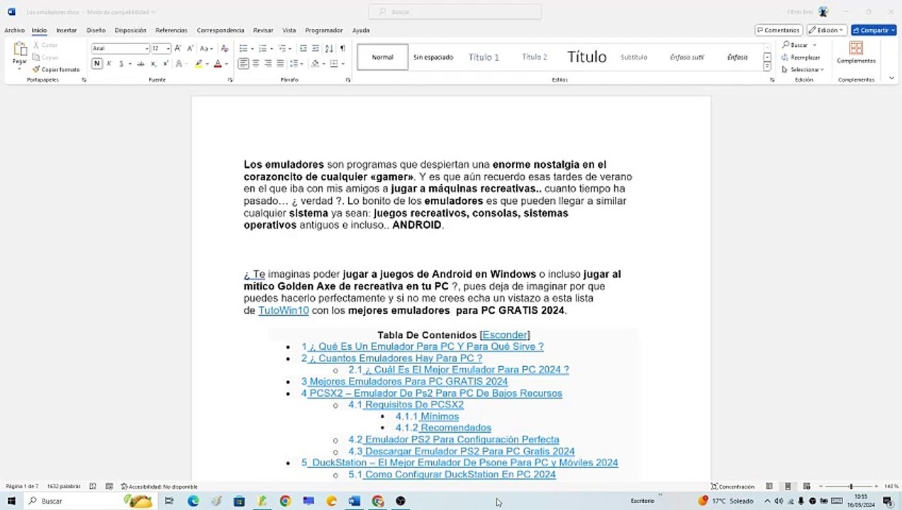Click the Copiar formato paintbrush
Screen dimensions: 902x510
56,69
